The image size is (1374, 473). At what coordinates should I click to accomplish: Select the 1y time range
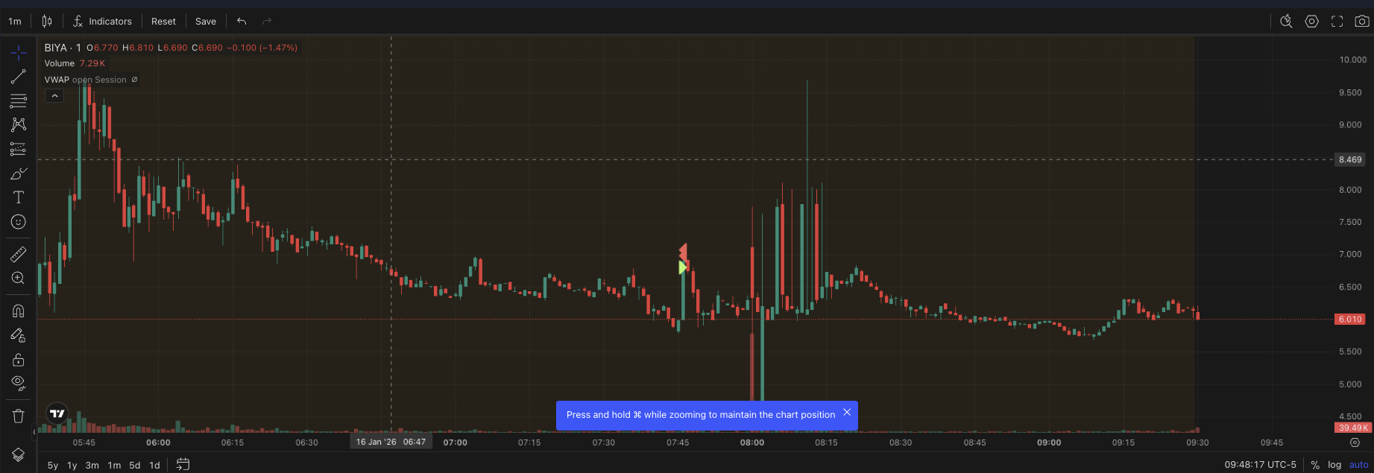click(x=72, y=465)
